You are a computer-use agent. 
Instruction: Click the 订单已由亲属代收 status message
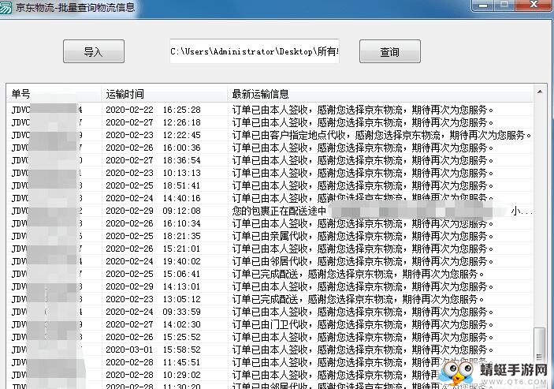click(270, 236)
